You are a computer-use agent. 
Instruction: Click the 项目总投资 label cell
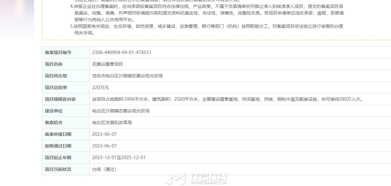pos(66,87)
